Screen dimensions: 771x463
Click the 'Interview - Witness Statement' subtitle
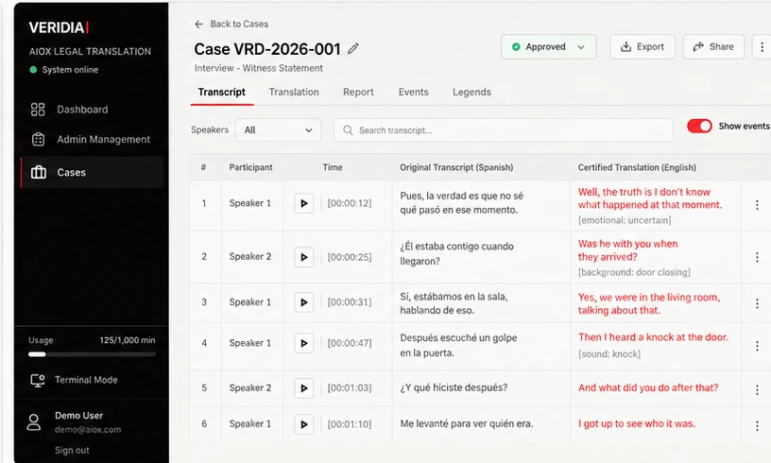pyautogui.click(x=259, y=68)
